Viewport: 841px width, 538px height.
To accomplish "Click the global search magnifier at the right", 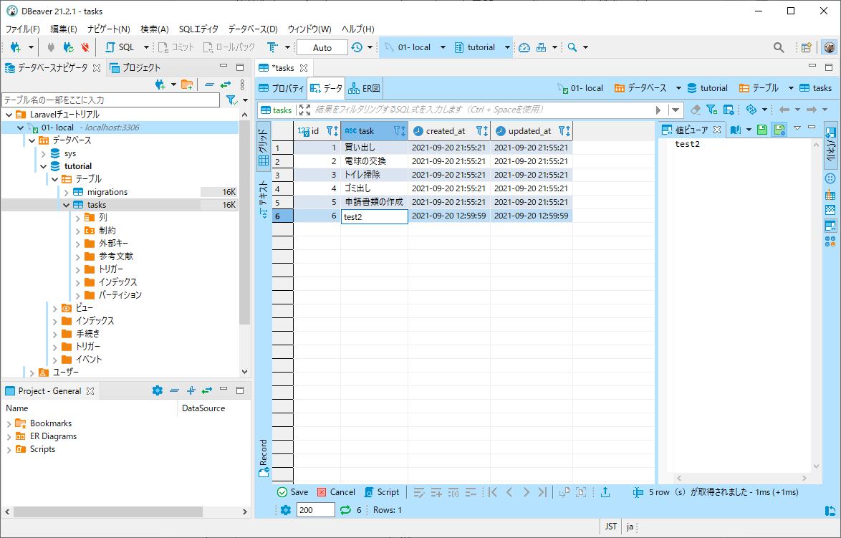I will coord(779,47).
